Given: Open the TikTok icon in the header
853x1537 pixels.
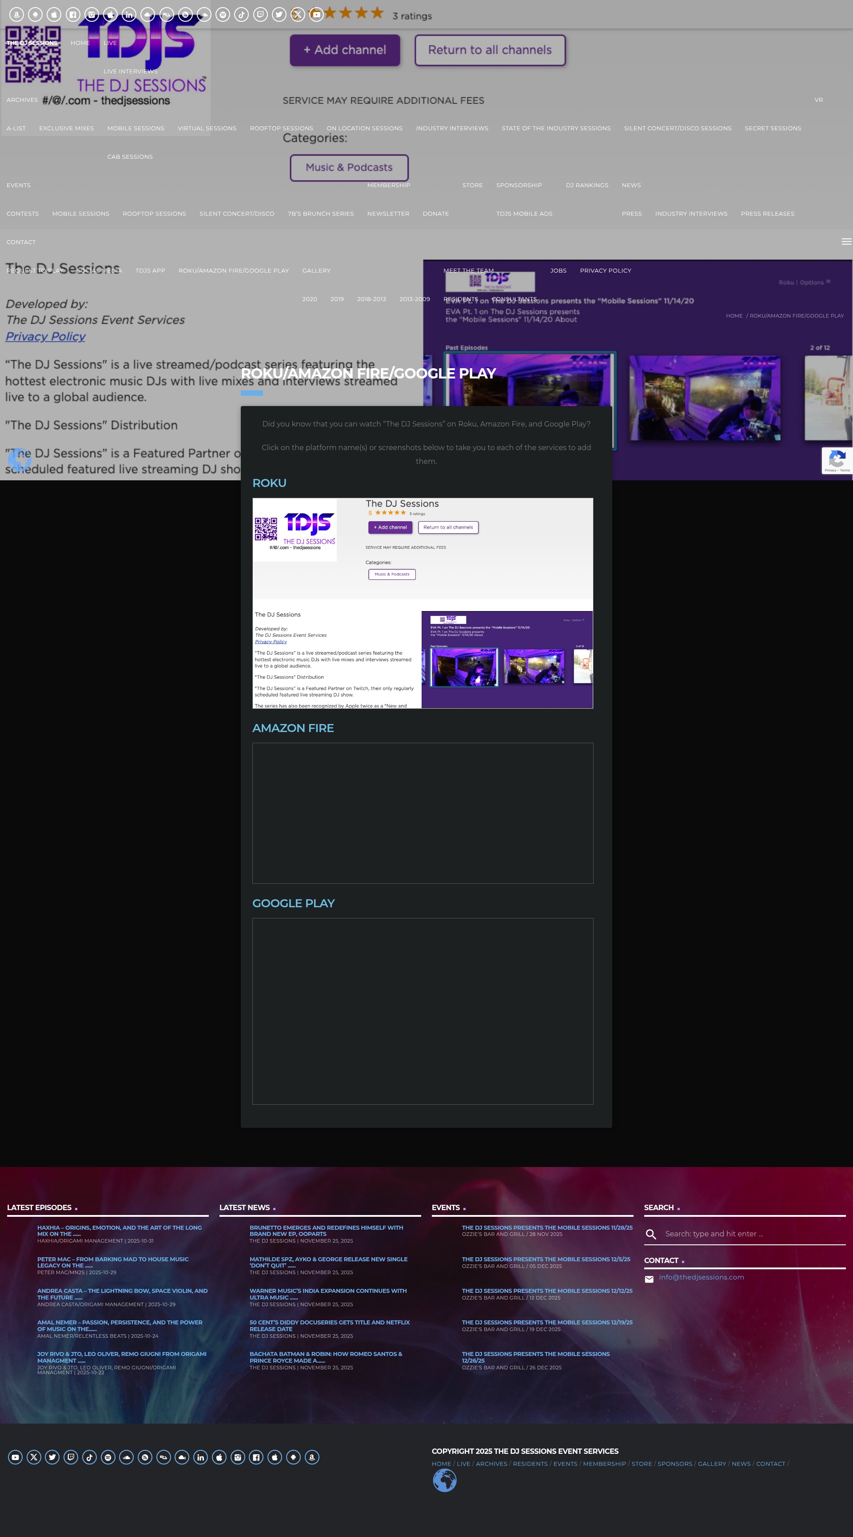Looking at the screenshot, I should click(x=241, y=14).
